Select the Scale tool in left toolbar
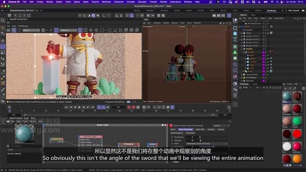Viewport: 306px width, 172px height. click(x=3, y=53)
